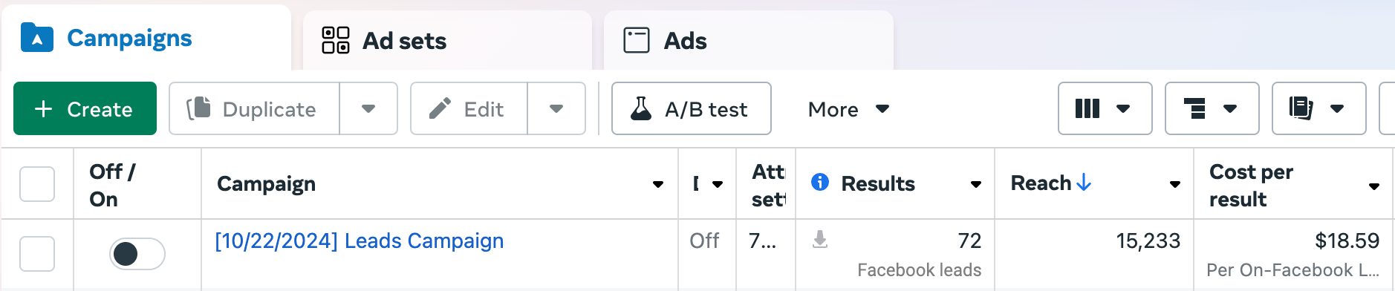The height and width of the screenshot is (291, 1395).
Task: Toggle the Leads Campaign on/off switch
Action: [x=137, y=254]
